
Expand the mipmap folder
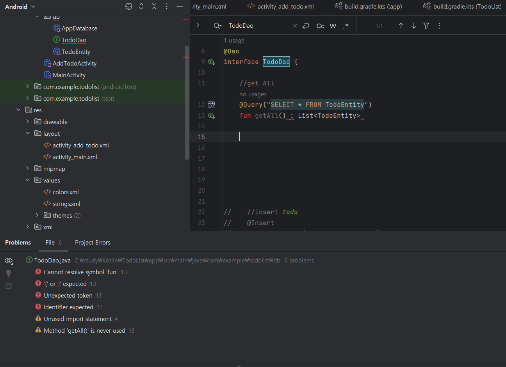click(x=27, y=168)
